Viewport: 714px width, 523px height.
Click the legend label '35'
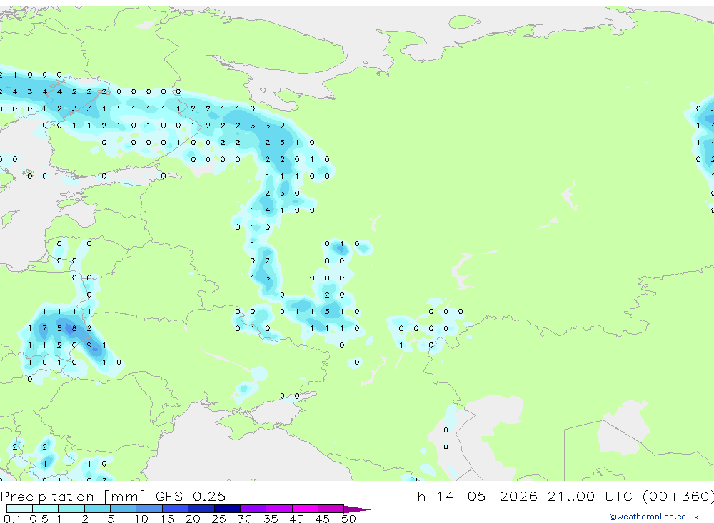click(x=271, y=519)
